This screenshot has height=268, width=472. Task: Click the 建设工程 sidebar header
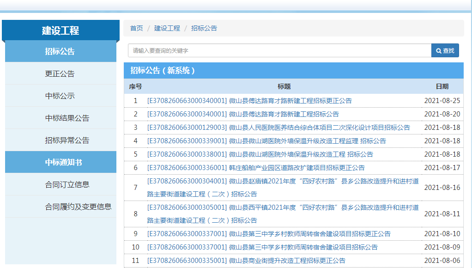pyautogui.click(x=61, y=30)
